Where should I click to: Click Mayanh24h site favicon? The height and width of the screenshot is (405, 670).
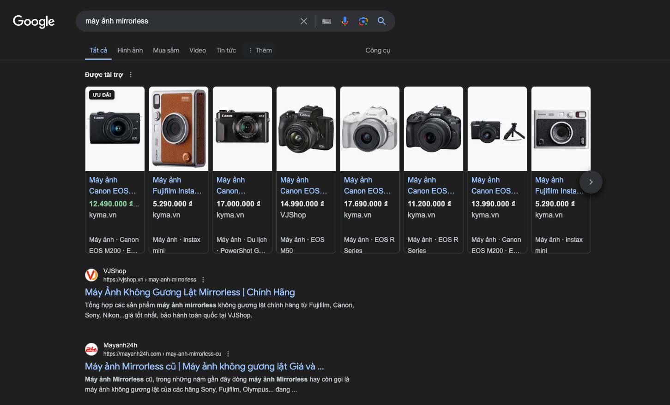coord(91,349)
